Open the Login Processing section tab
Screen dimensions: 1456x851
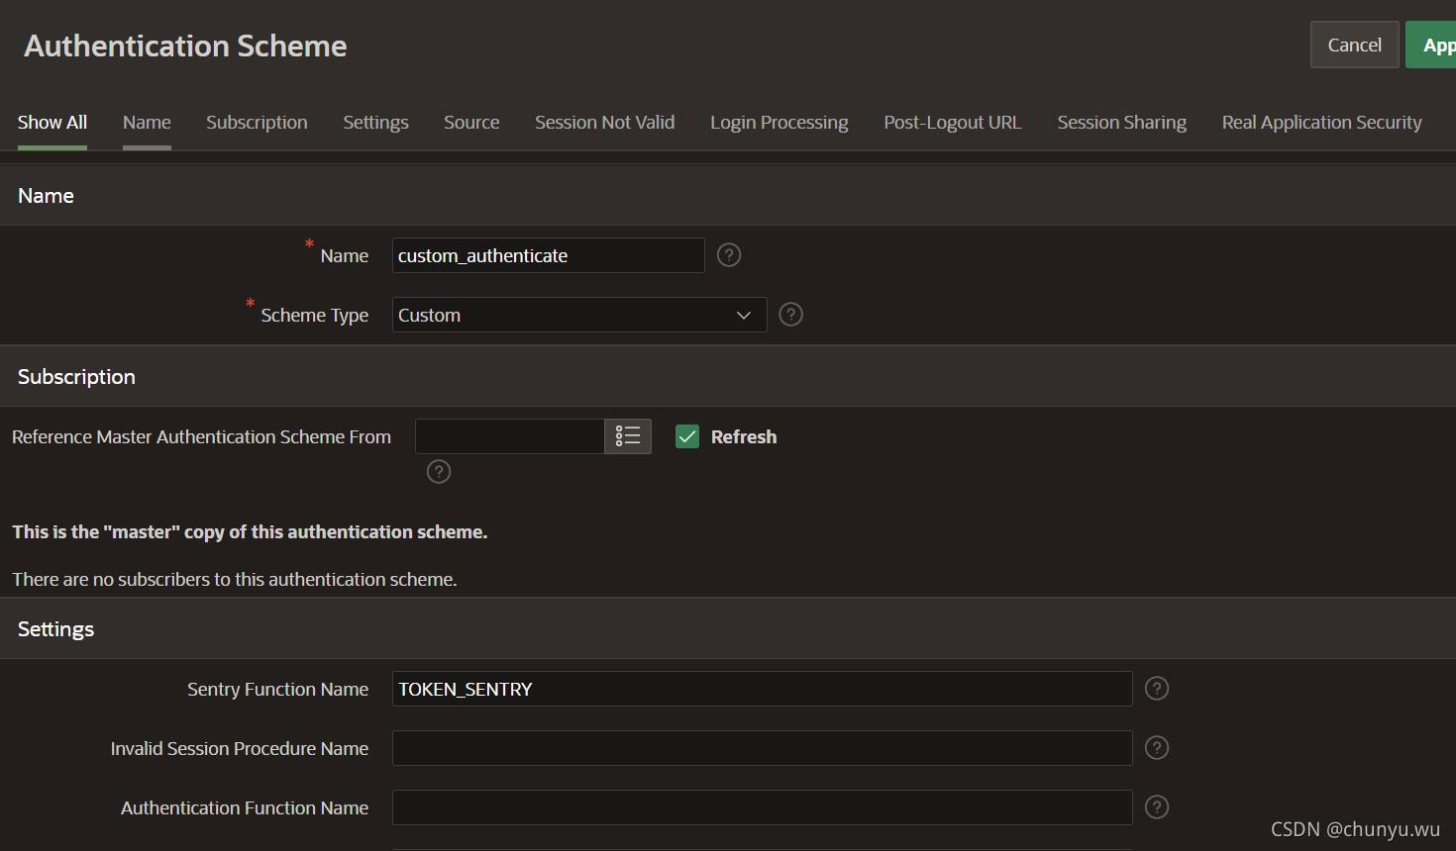779,122
